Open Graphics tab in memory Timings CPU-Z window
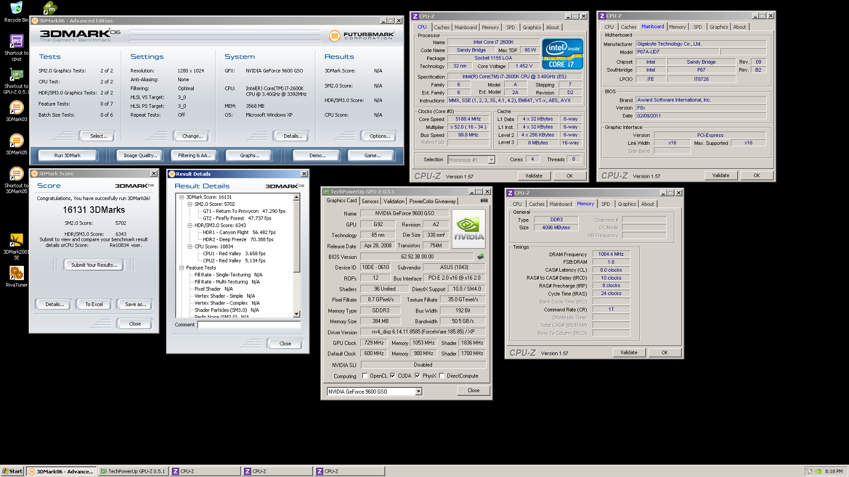 tap(627, 204)
